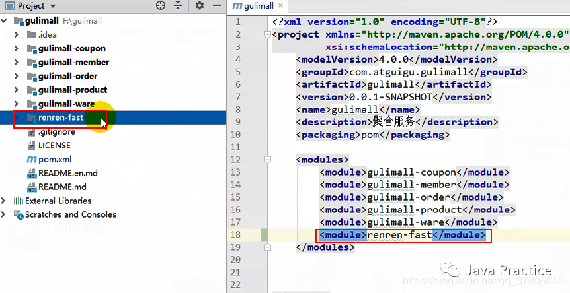Click the collapse all icon in Project panel
570x293 pixels.
click(177, 5)
